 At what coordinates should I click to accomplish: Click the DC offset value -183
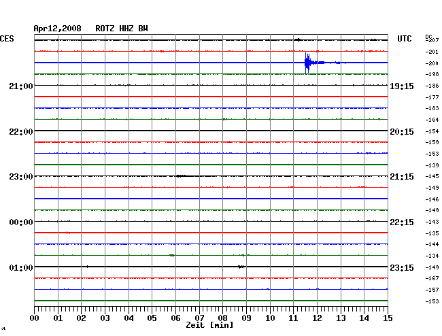coord(432,108)
